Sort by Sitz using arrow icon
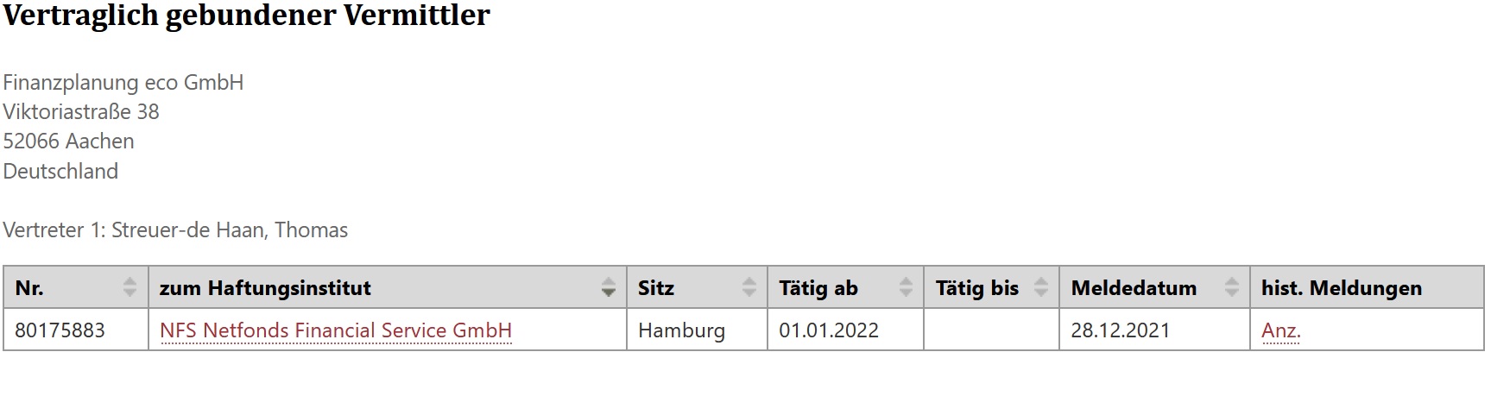The height and width of the screenshot is (396, 1491). tap(749, 287)
